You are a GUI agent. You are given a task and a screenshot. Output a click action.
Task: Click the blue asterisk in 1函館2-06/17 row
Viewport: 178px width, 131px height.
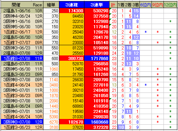(146, 32)
